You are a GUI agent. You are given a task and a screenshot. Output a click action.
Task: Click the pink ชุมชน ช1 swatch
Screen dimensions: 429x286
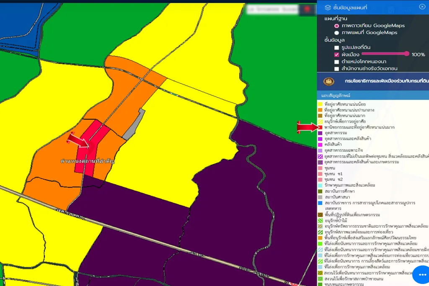[320, 174]
